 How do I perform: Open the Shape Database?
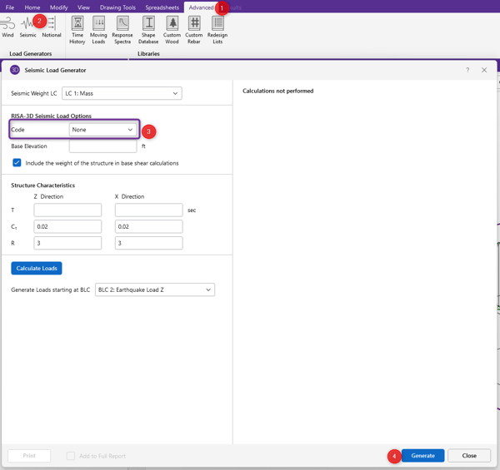pos(148,30)
